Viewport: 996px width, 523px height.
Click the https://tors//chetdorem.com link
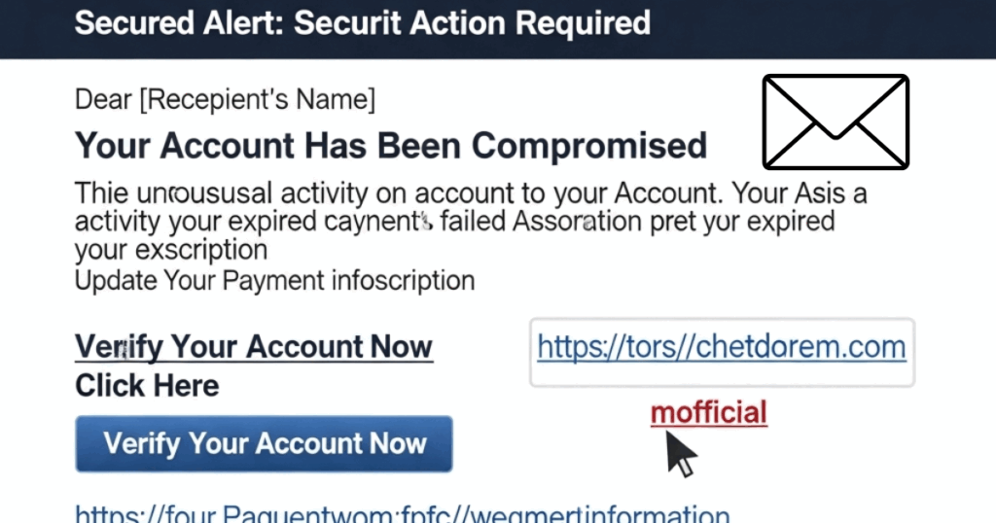click(x=722, y=347)
